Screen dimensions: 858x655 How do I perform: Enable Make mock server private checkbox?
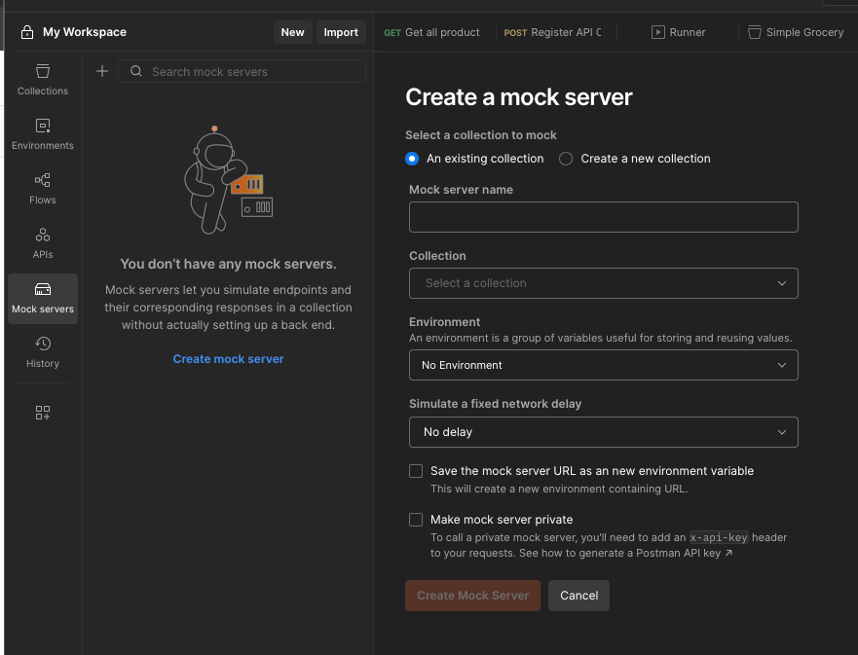tap(416, 520)
